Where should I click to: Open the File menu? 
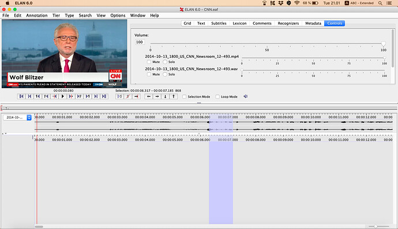[x=6, y=16]
